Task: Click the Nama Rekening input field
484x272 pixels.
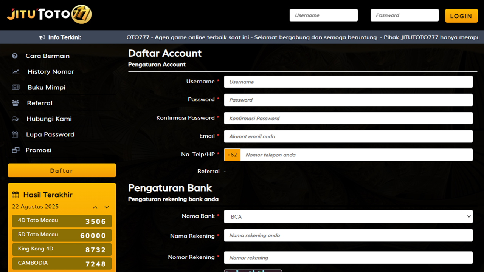Action: coord(348,235)
